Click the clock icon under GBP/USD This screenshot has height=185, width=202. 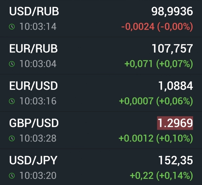coord(12,138)
